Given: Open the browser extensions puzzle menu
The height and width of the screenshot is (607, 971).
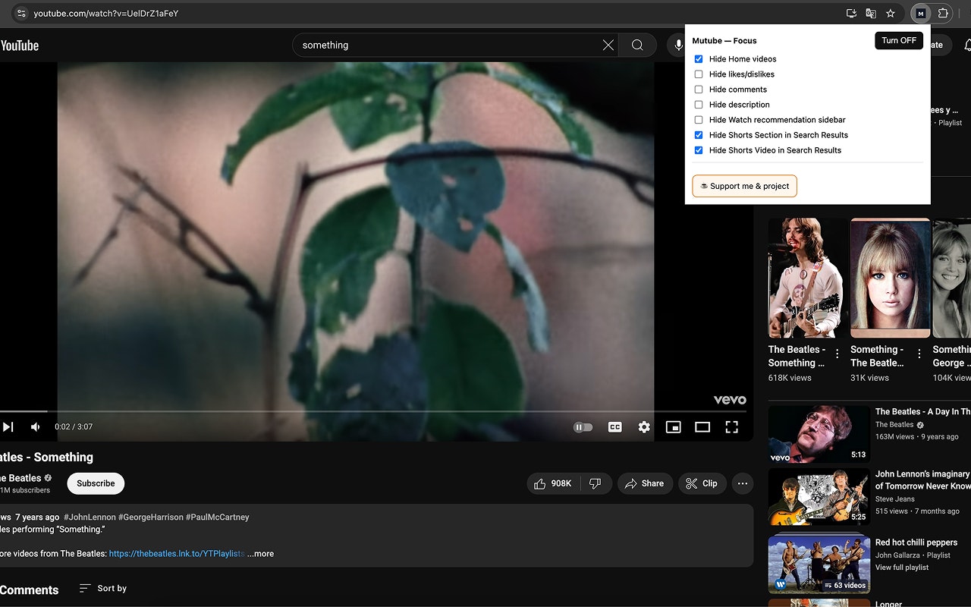Looking at the screenshot, I should [x=943, y=13].
